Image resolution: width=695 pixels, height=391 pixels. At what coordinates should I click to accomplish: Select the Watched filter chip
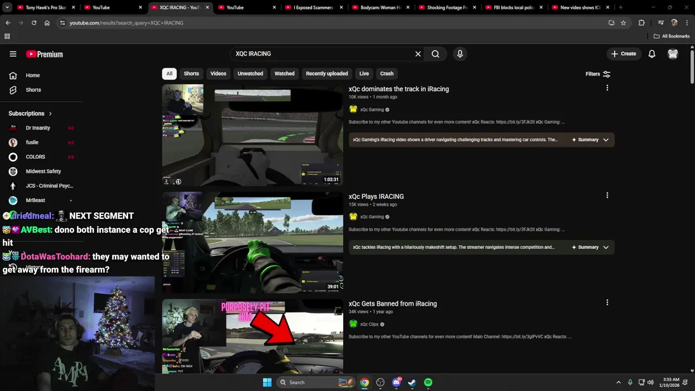[x=285, y=73]
